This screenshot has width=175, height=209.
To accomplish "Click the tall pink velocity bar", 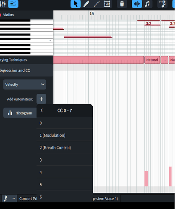I will click(x=170, y=176).
